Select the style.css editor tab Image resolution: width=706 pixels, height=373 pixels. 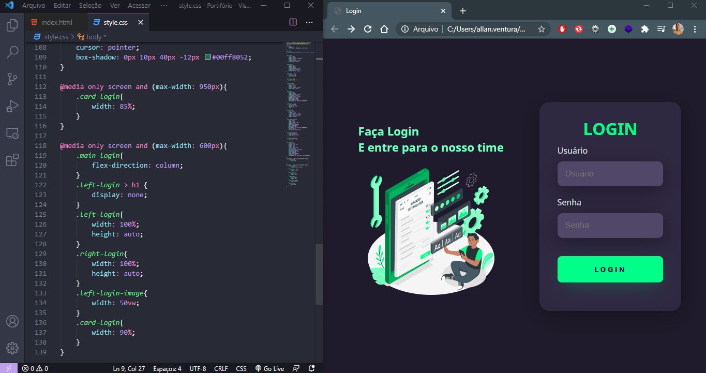[118, 23]
